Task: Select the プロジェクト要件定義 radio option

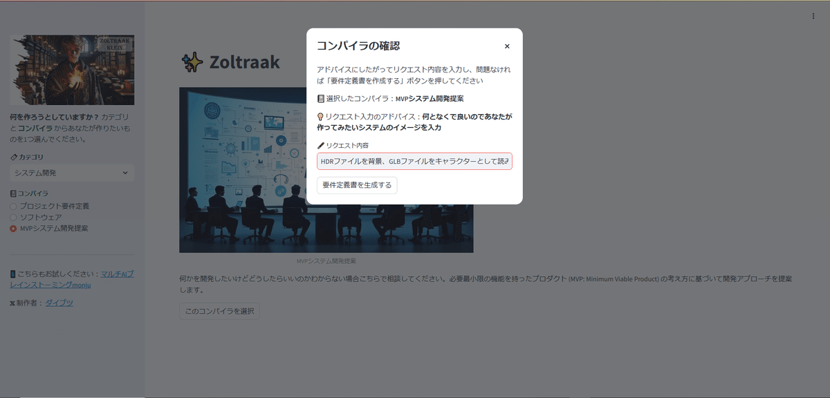Action: (49, 206)
